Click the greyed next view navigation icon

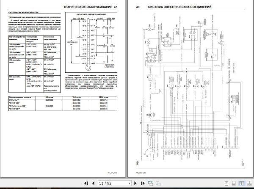158,184
